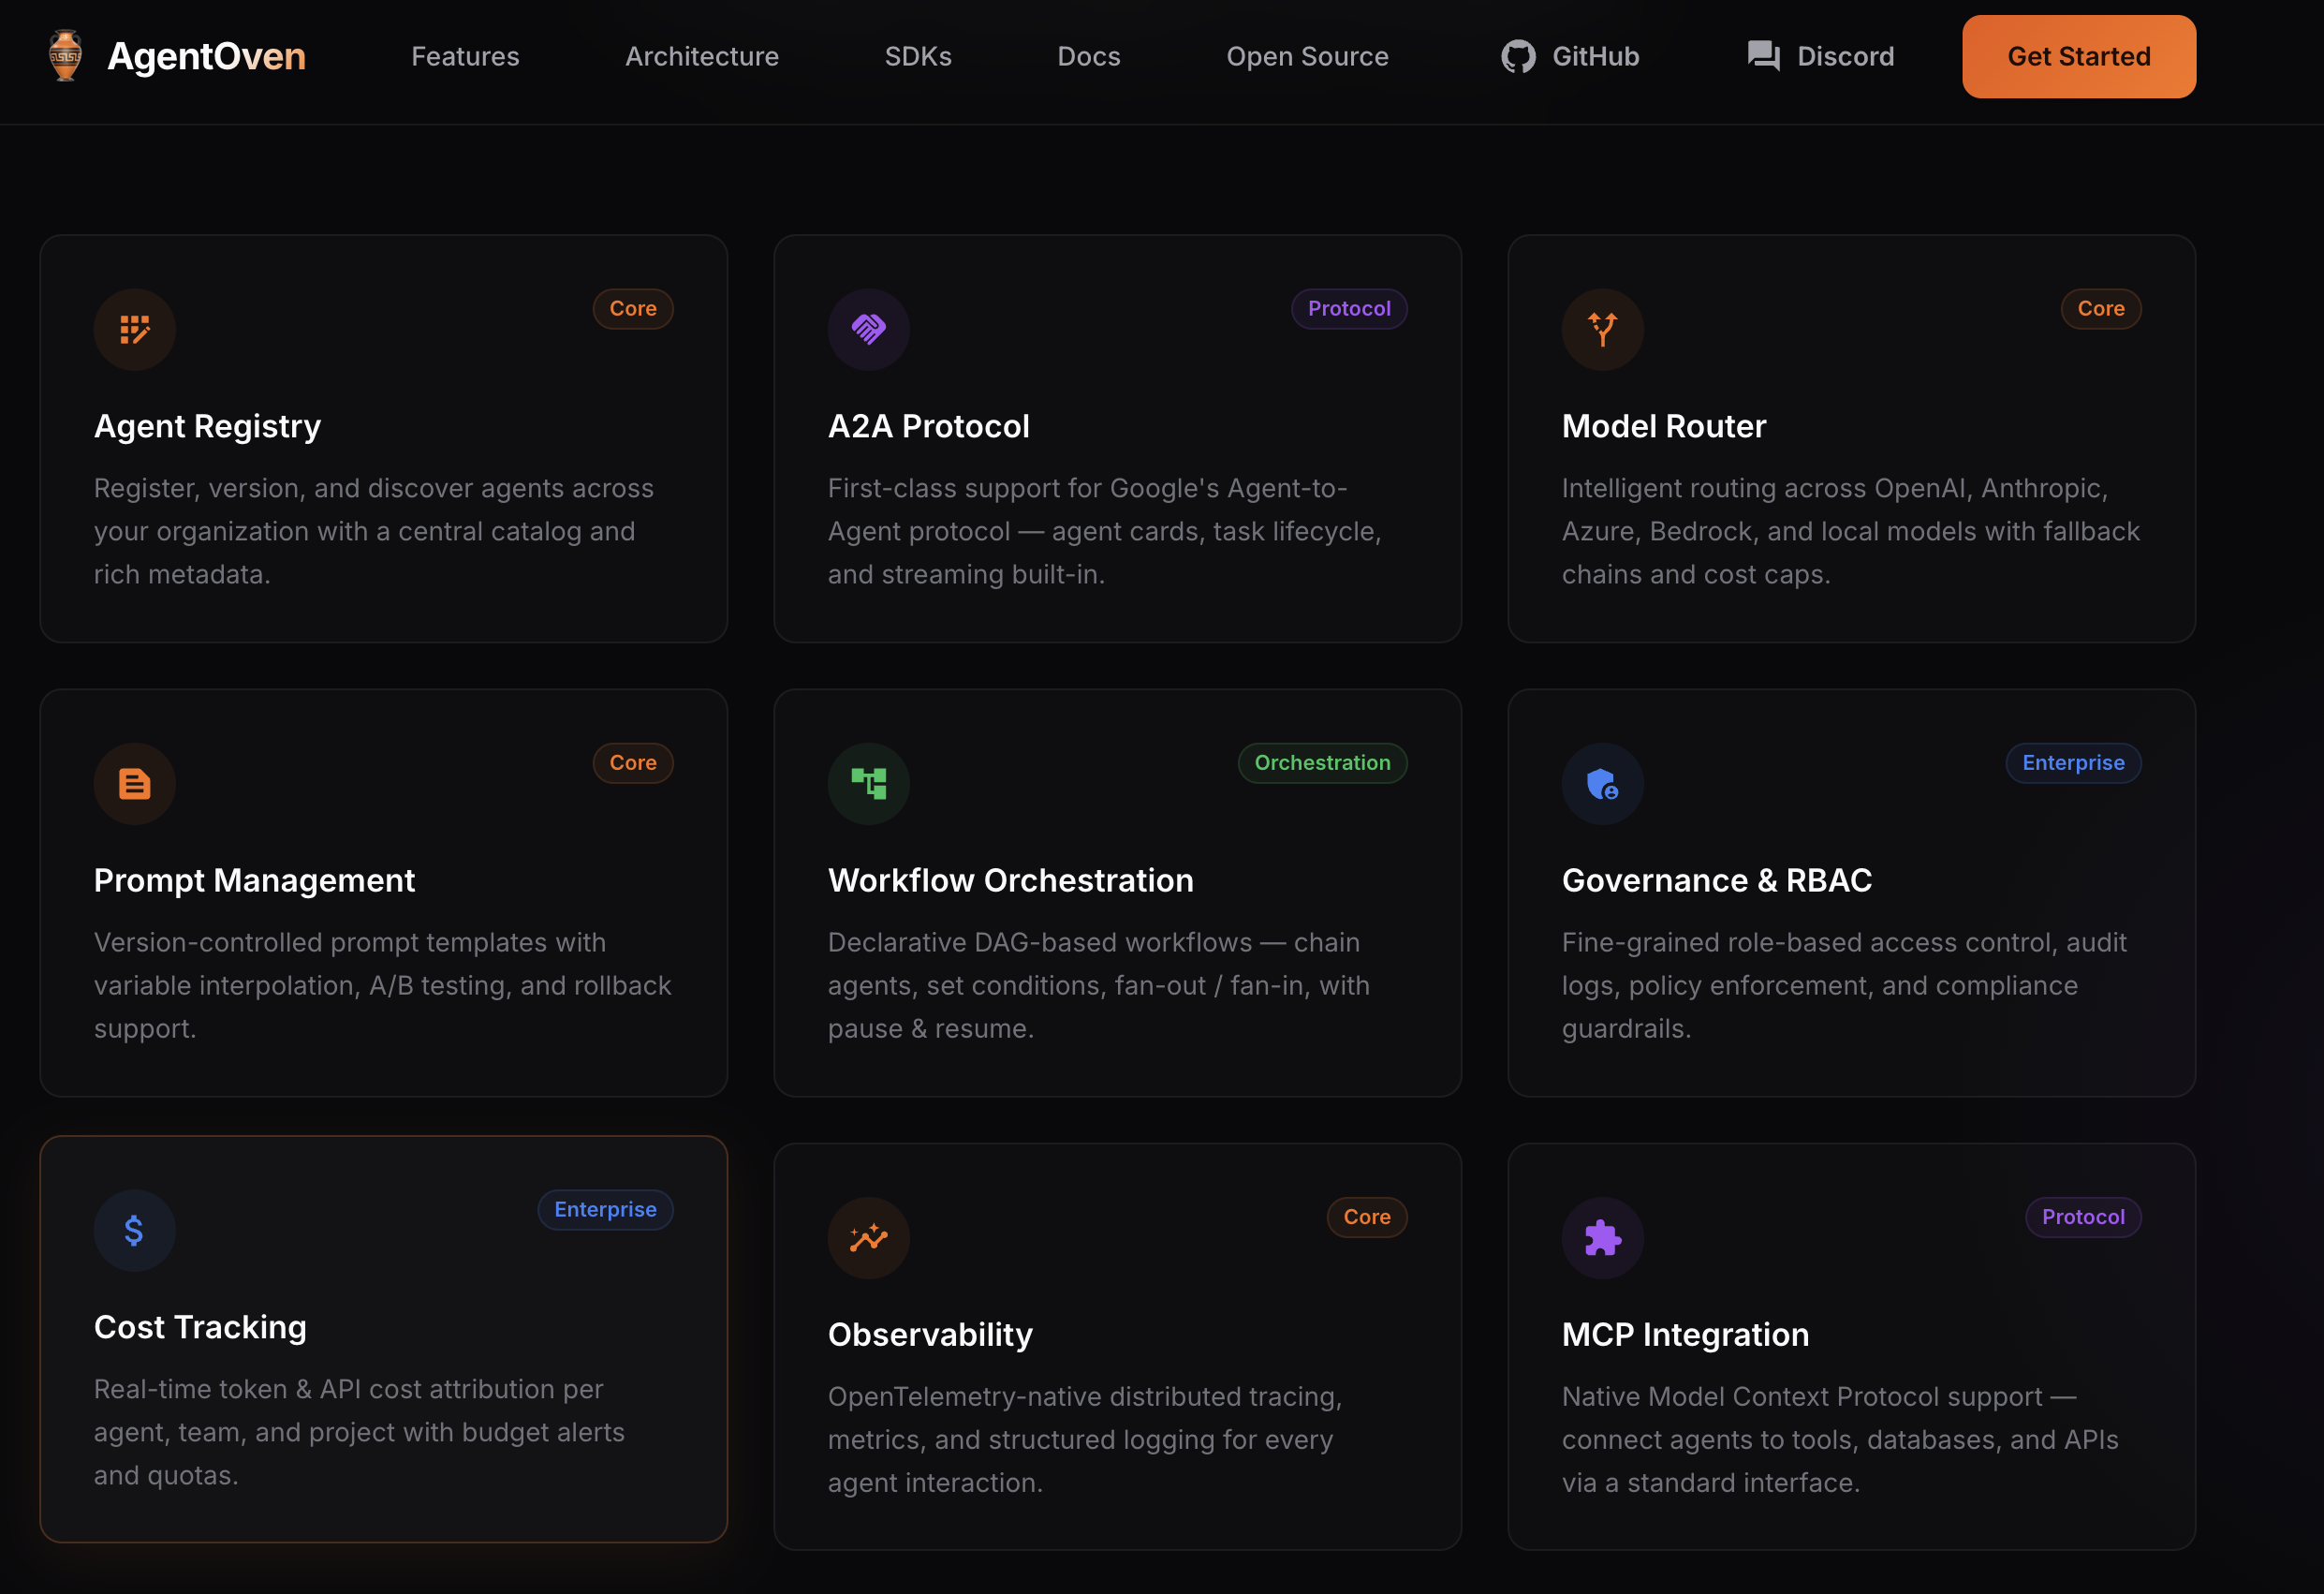Click the Workflow Orchestration tree icon
This screenshot has width=2324, height=1594.
pyautogui.click(x=868, y=784)
